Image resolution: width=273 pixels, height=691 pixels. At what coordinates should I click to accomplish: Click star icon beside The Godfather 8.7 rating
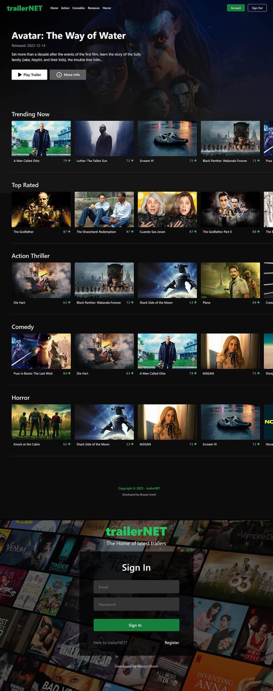click(69, 231)
